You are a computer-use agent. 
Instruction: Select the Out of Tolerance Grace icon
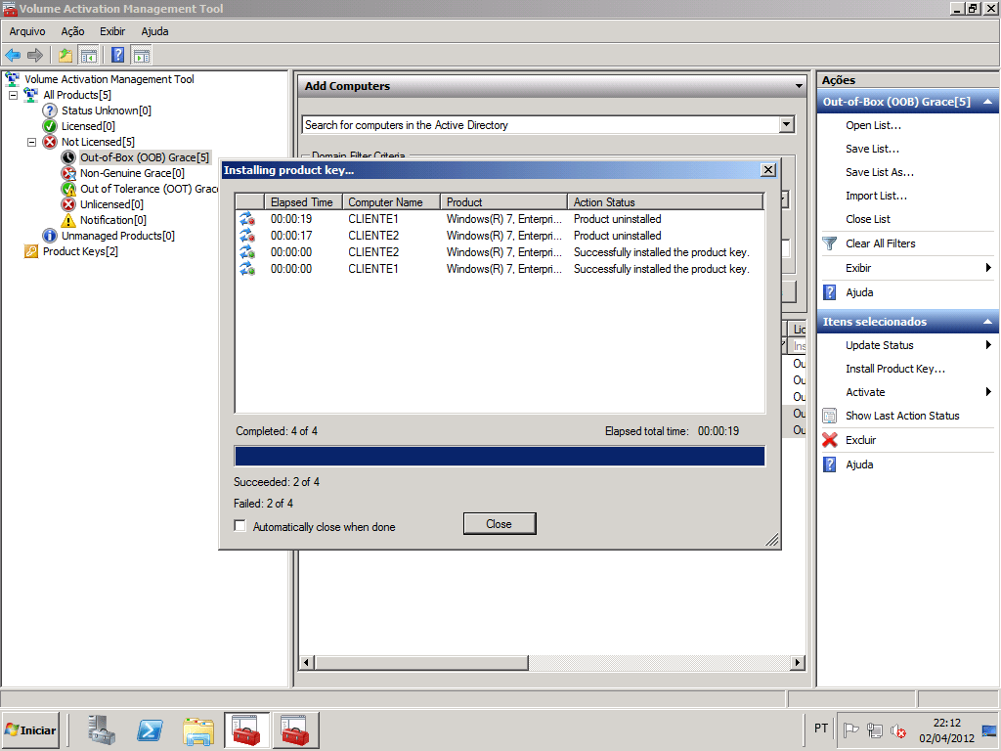point(68,189)
